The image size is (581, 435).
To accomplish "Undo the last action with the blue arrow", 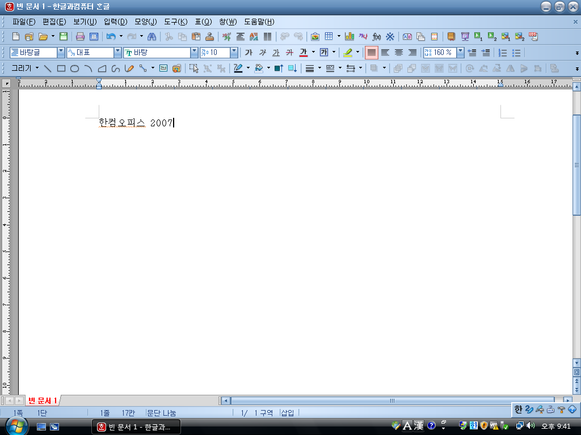I will tap(111, 36).
